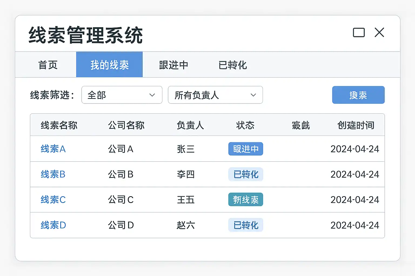
Task: Open the 线索A link
Action: coord(53,149)
